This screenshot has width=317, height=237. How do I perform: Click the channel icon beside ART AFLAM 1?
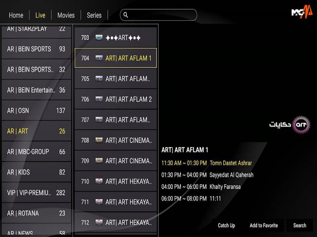pyautogui.click(x=99, y=58)
